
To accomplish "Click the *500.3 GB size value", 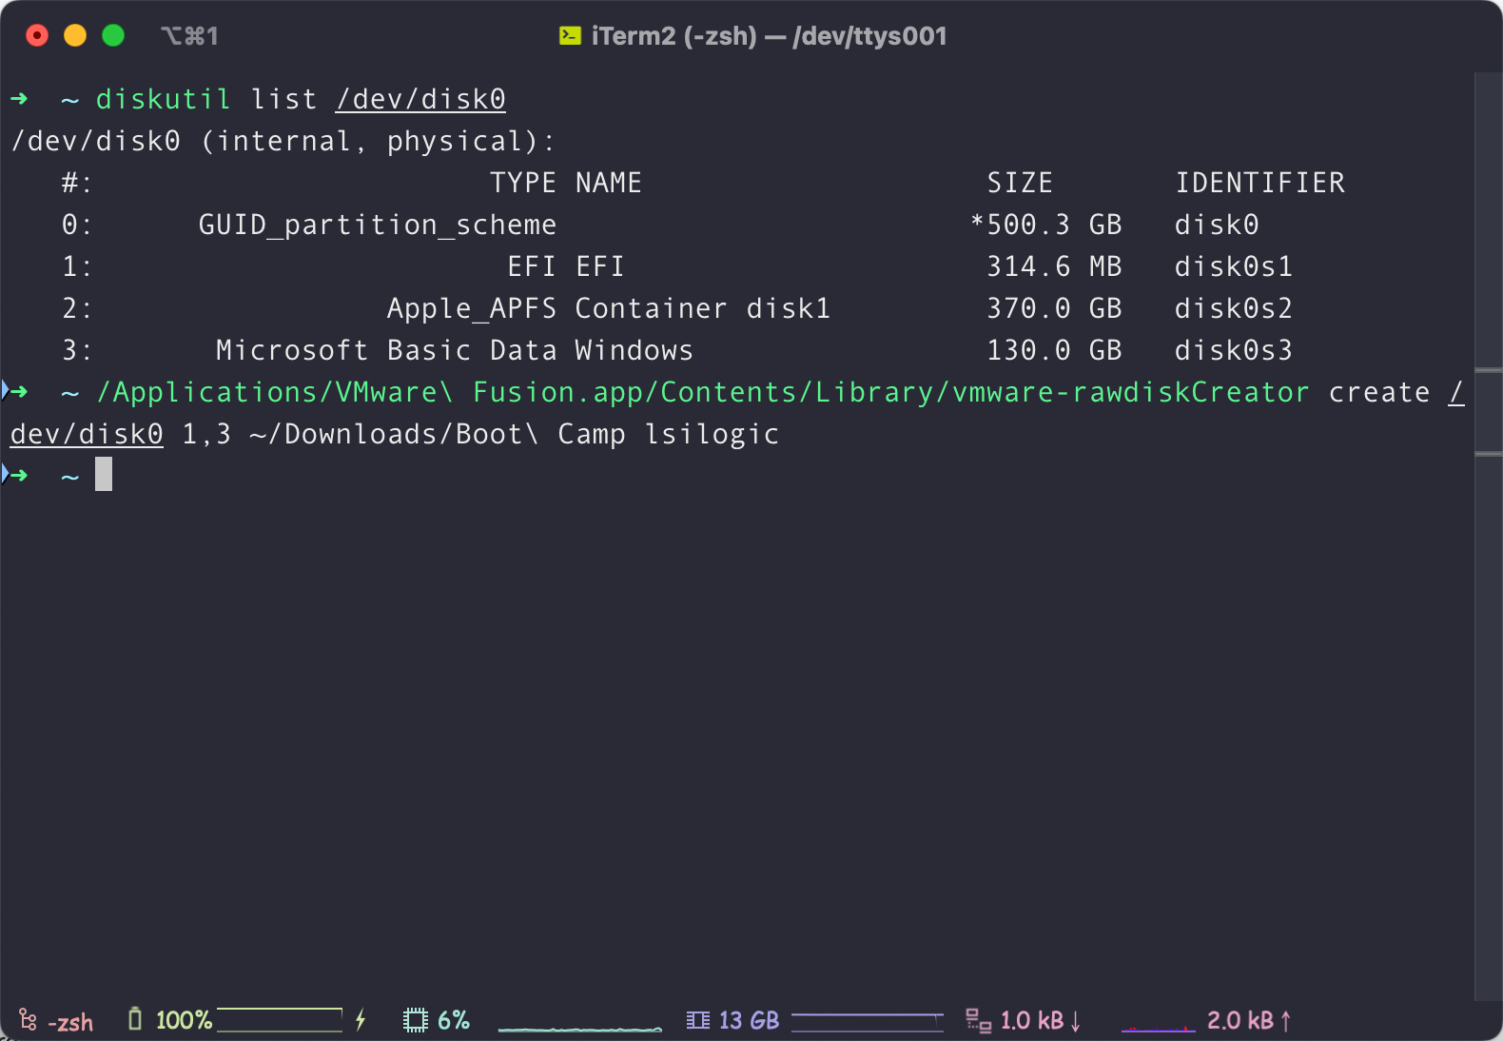I will 1045,225.
